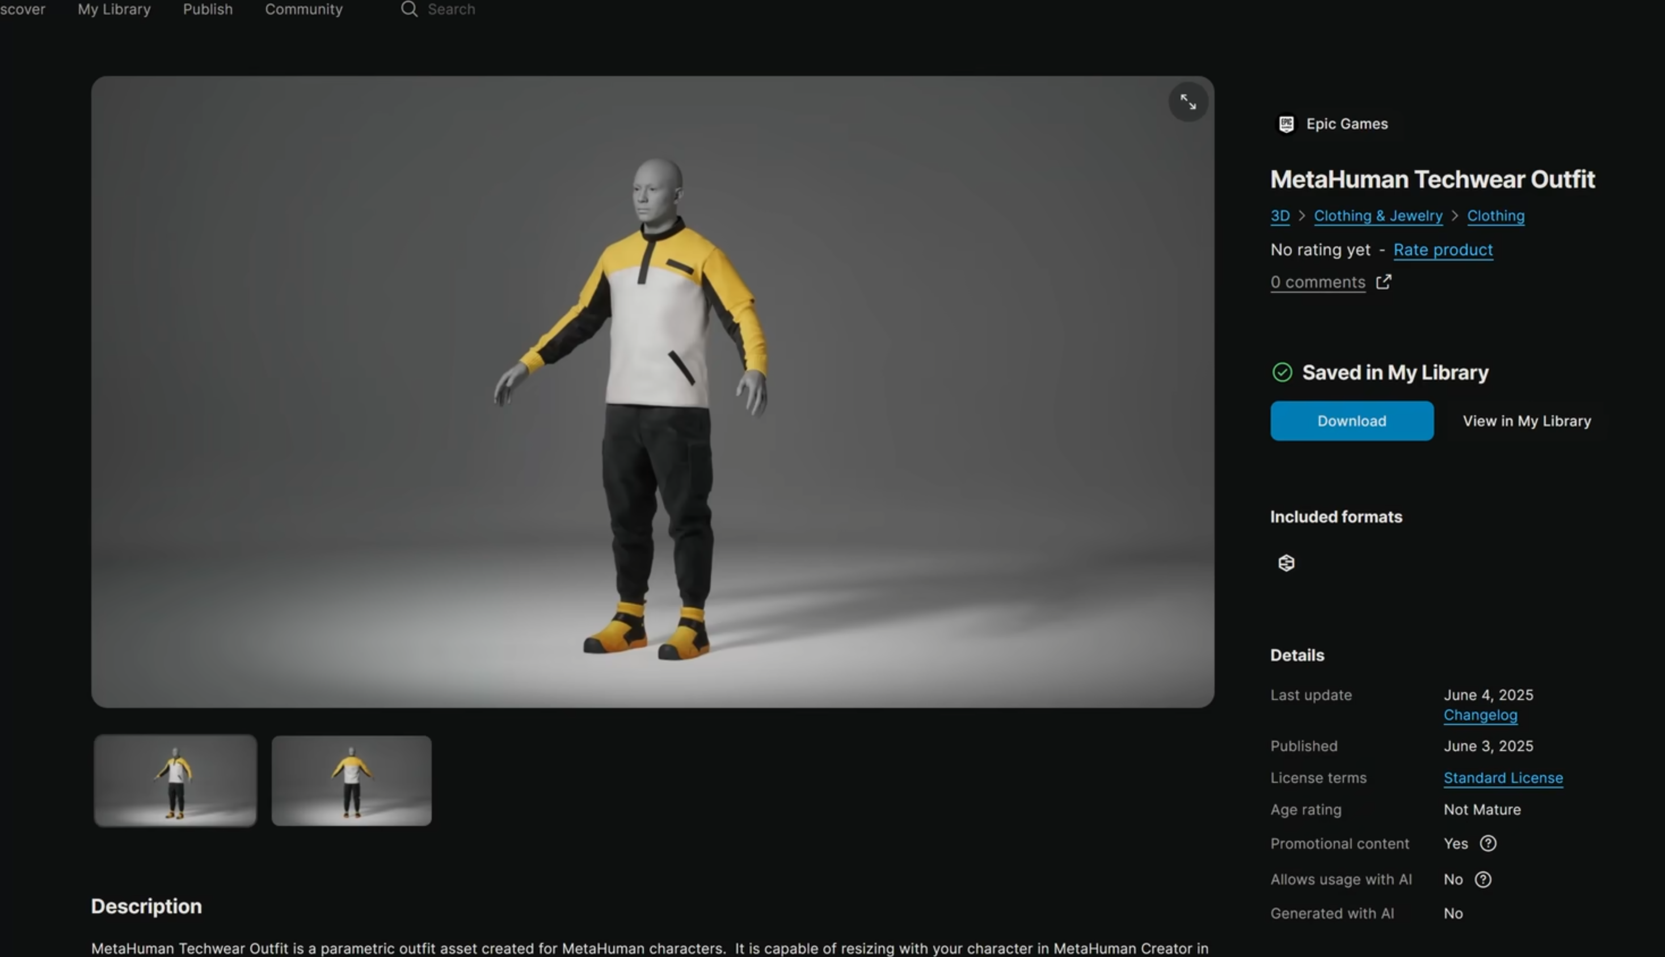Select the second back-view thumbnail
Screen dimensions: 1665x957
[x=352, y=781]
